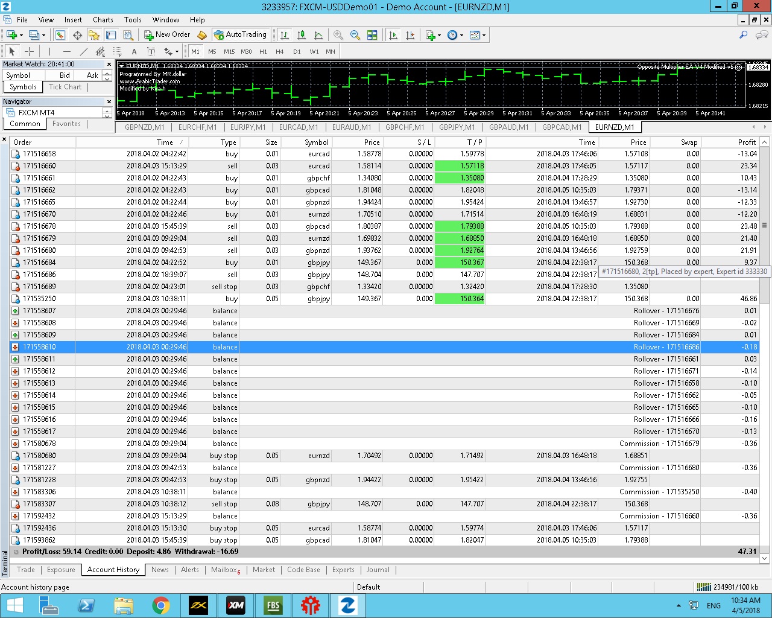Enable the chart shift toggle
Screen dimensions: 772x618
[x=410, y=35]
